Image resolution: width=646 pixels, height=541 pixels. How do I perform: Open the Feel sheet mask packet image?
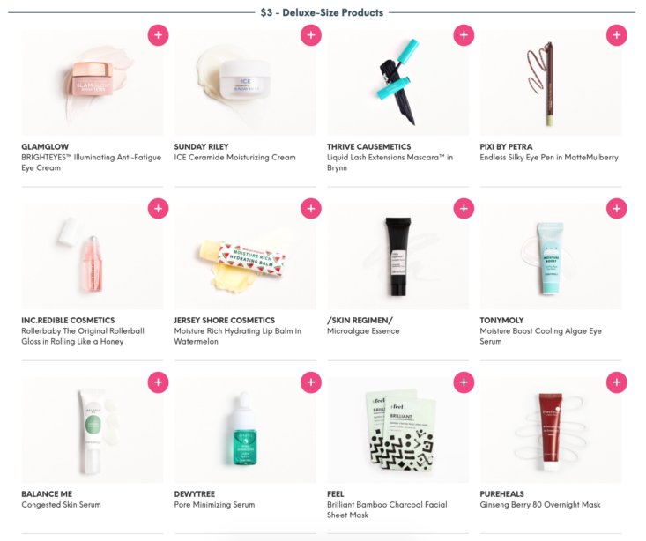click(x=398, y=429)
